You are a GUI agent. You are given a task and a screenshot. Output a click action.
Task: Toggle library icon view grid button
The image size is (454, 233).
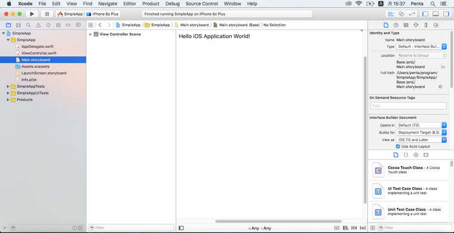tap(373, 228)
